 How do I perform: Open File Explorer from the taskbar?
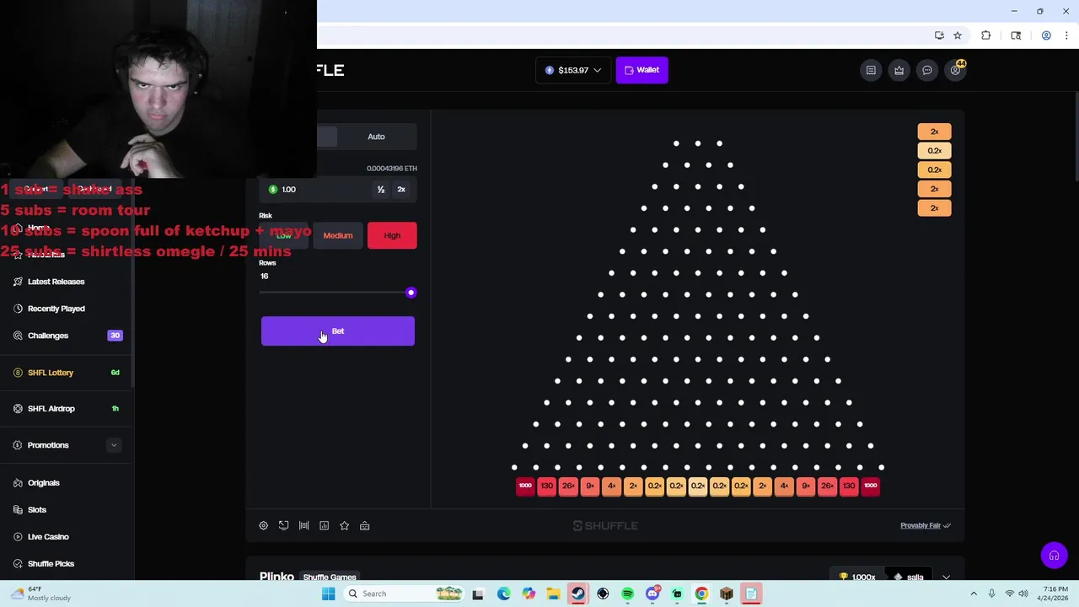pyautogui.click(x=553, y=594)
